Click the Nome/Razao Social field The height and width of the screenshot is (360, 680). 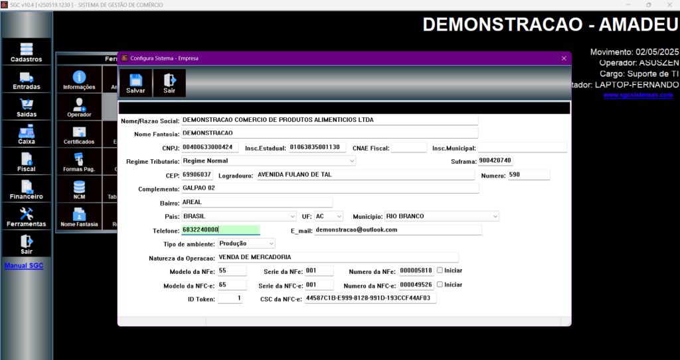329,120
